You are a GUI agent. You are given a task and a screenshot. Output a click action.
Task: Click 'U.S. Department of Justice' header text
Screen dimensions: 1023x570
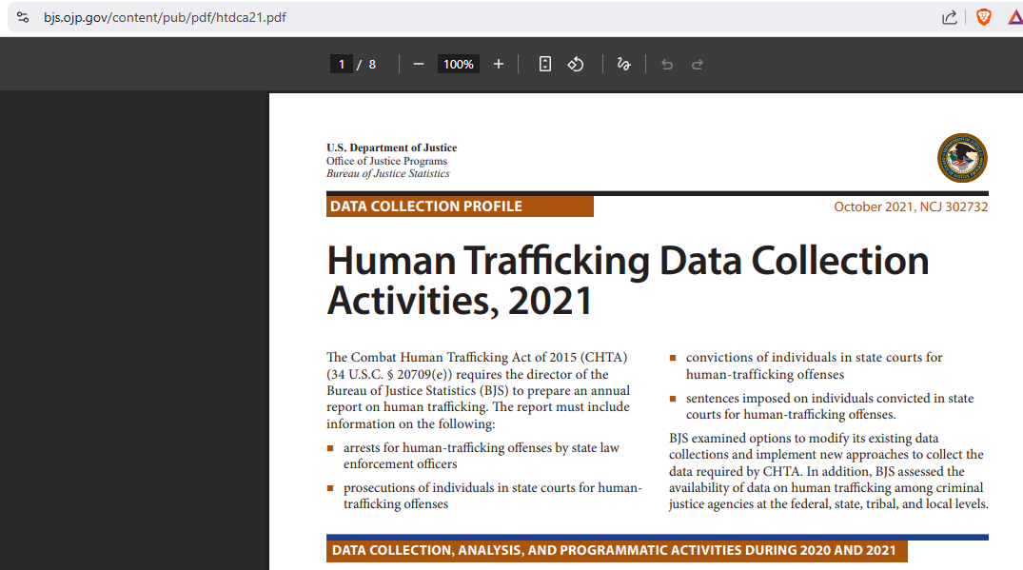(391, 147)
